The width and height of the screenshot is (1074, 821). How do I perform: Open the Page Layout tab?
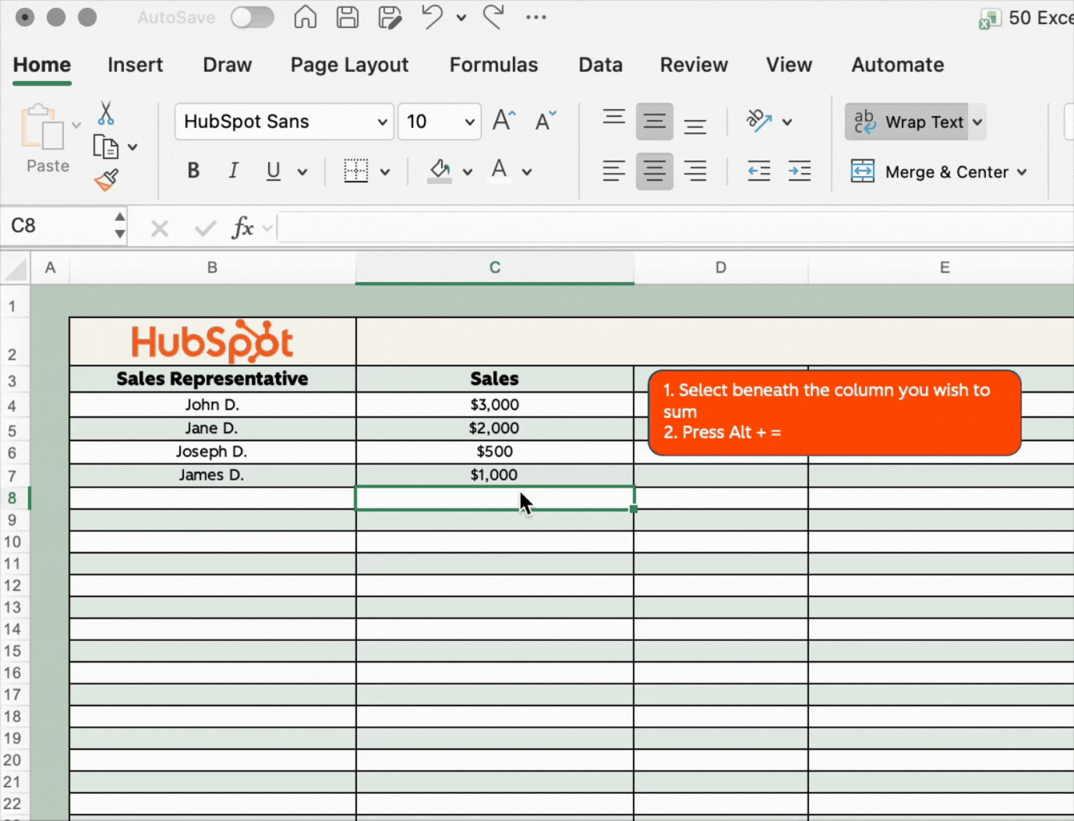pyautogui.click(x=349, y=65)
